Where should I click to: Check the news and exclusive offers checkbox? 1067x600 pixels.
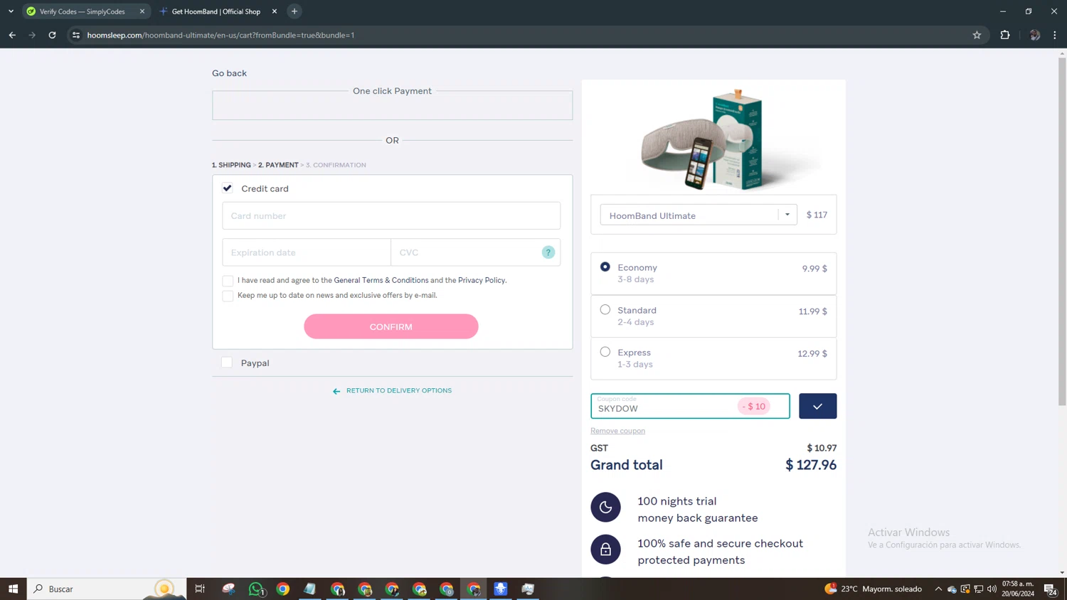click(228, 296)
